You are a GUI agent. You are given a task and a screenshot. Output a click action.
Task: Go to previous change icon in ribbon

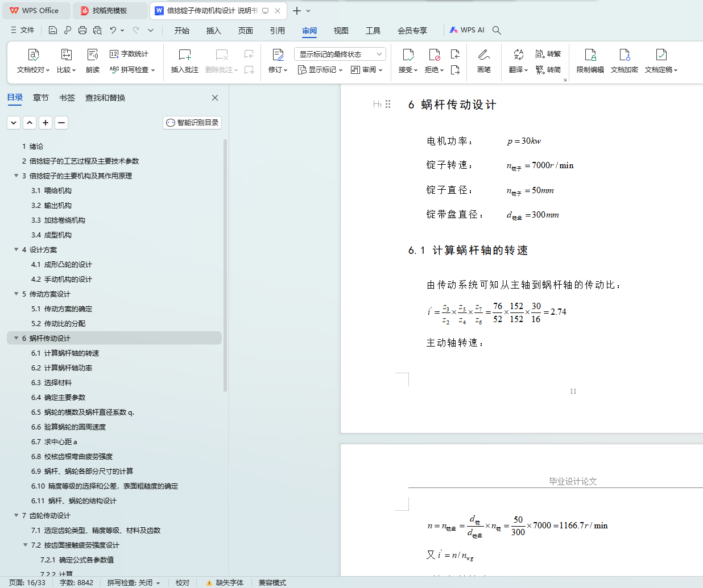click(455, 54)
